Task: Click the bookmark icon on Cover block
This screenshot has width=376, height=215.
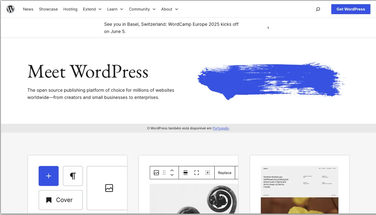Action: coord(49,200)
